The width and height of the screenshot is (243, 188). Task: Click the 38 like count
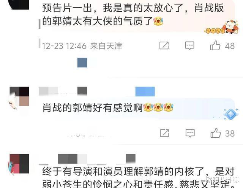tap(230, 134)
